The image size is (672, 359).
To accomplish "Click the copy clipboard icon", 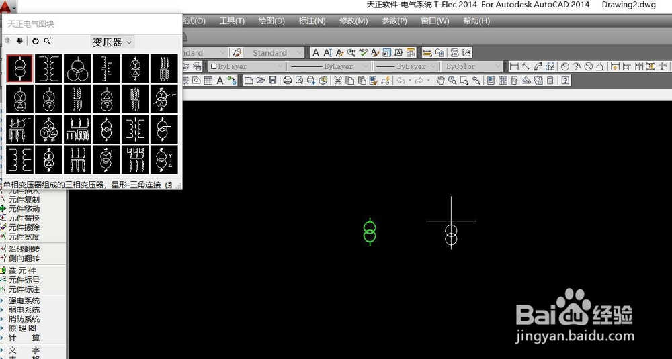I will coord(349,80).
